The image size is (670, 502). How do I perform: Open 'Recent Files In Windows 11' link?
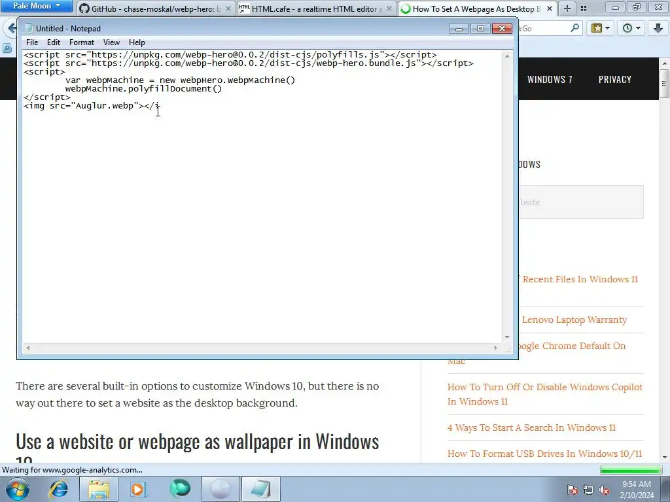point(580,279)
